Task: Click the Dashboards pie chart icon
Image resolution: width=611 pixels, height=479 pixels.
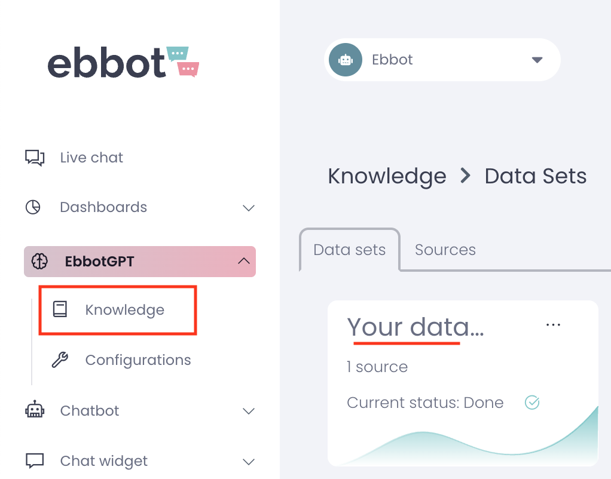Action: coord(33,207)
